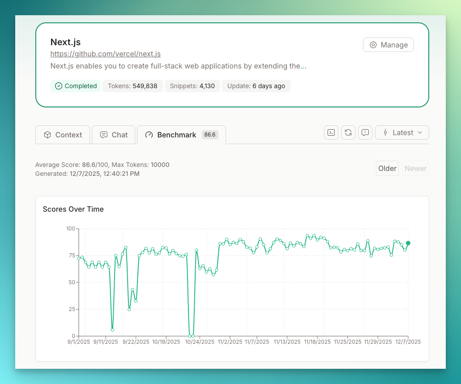Click the refresh benchmark icon
Image resolution: width=461 pixels, height=384 pixels.
[x=348, y=132]
